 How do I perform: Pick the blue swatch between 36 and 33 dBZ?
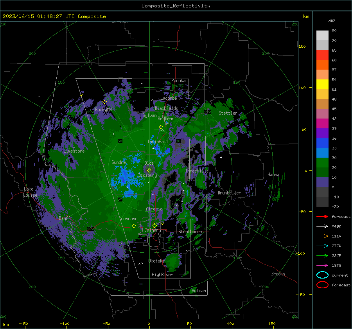point(322,143)
